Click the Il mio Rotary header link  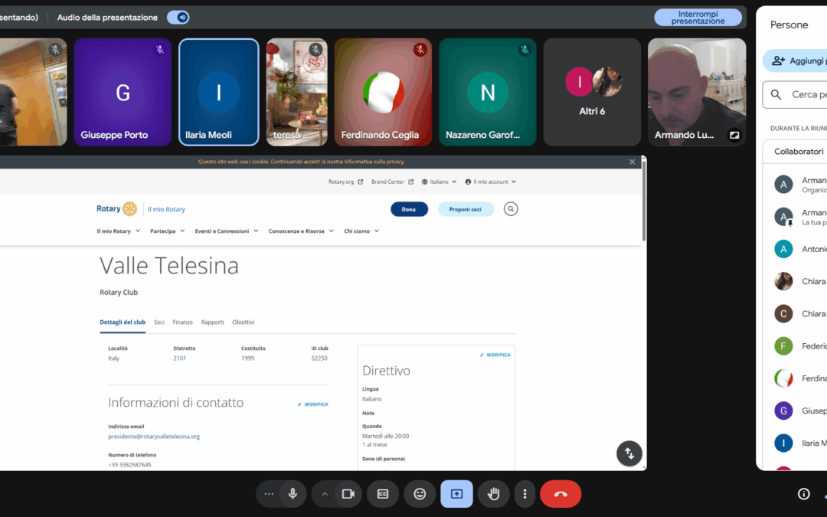[166, 209]
